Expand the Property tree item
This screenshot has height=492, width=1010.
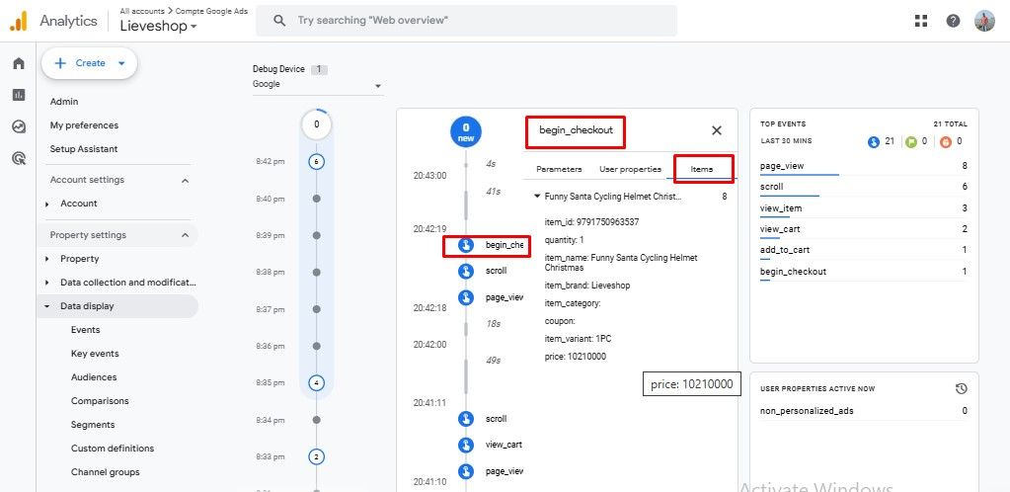coord(46,259)
